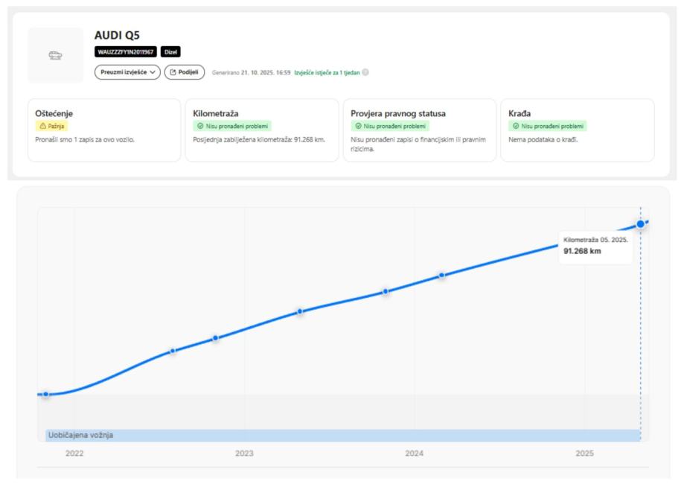Click the info icon next to report expiry
The width and height of the screenshot is (684, 493).
[x=365, y=73]
